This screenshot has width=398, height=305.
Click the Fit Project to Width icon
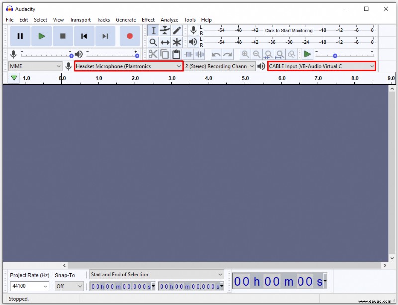point(280,54)
